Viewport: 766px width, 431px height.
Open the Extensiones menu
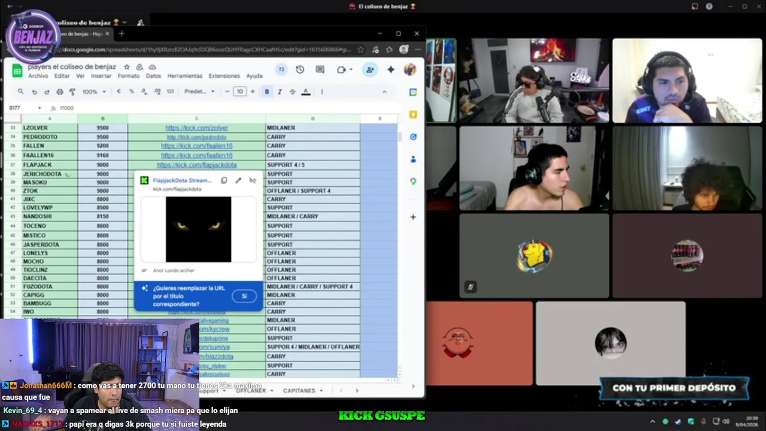click(224, 76)
